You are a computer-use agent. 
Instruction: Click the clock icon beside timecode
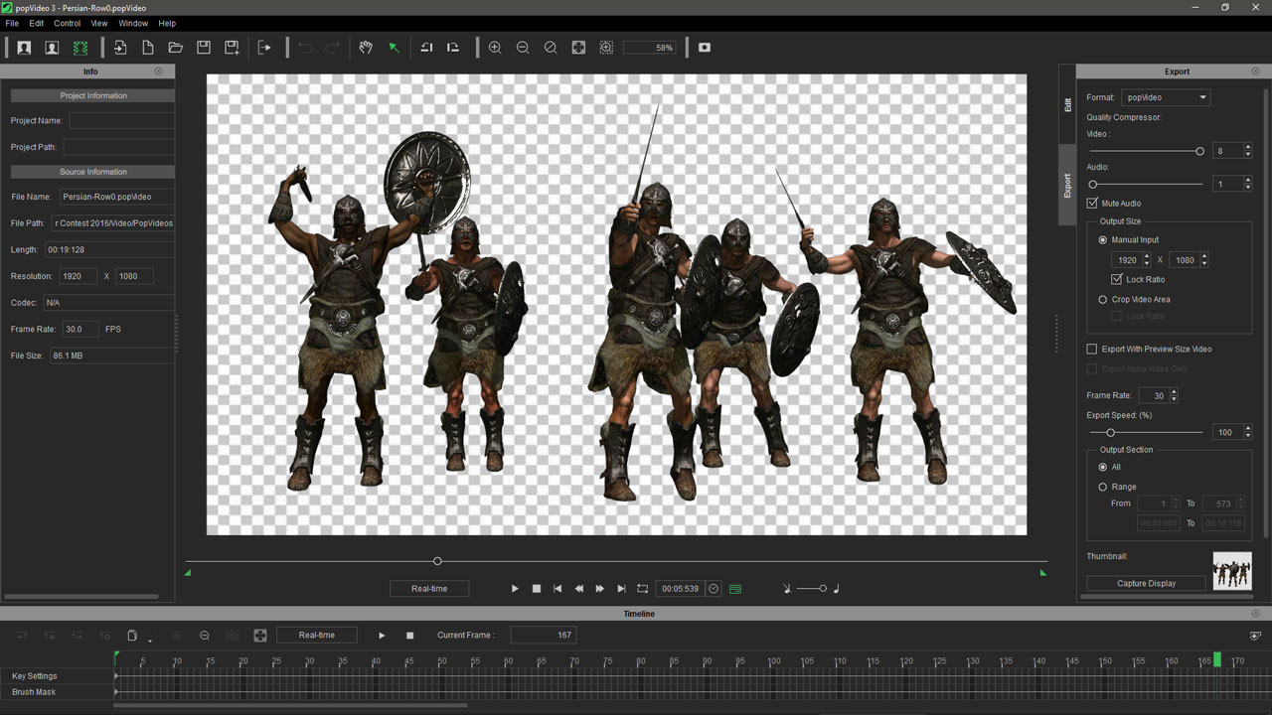coord(714,589)
